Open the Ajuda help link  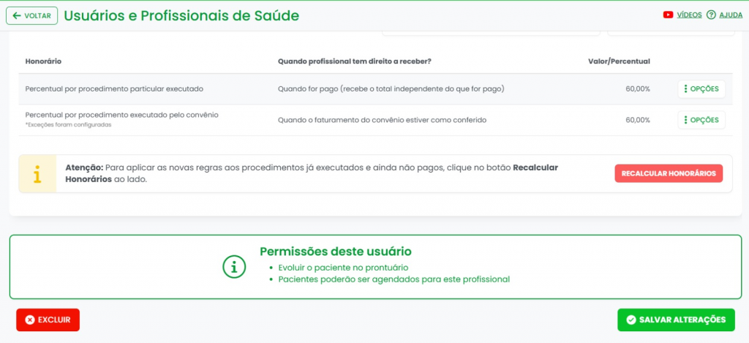click(x=731, y=15)
